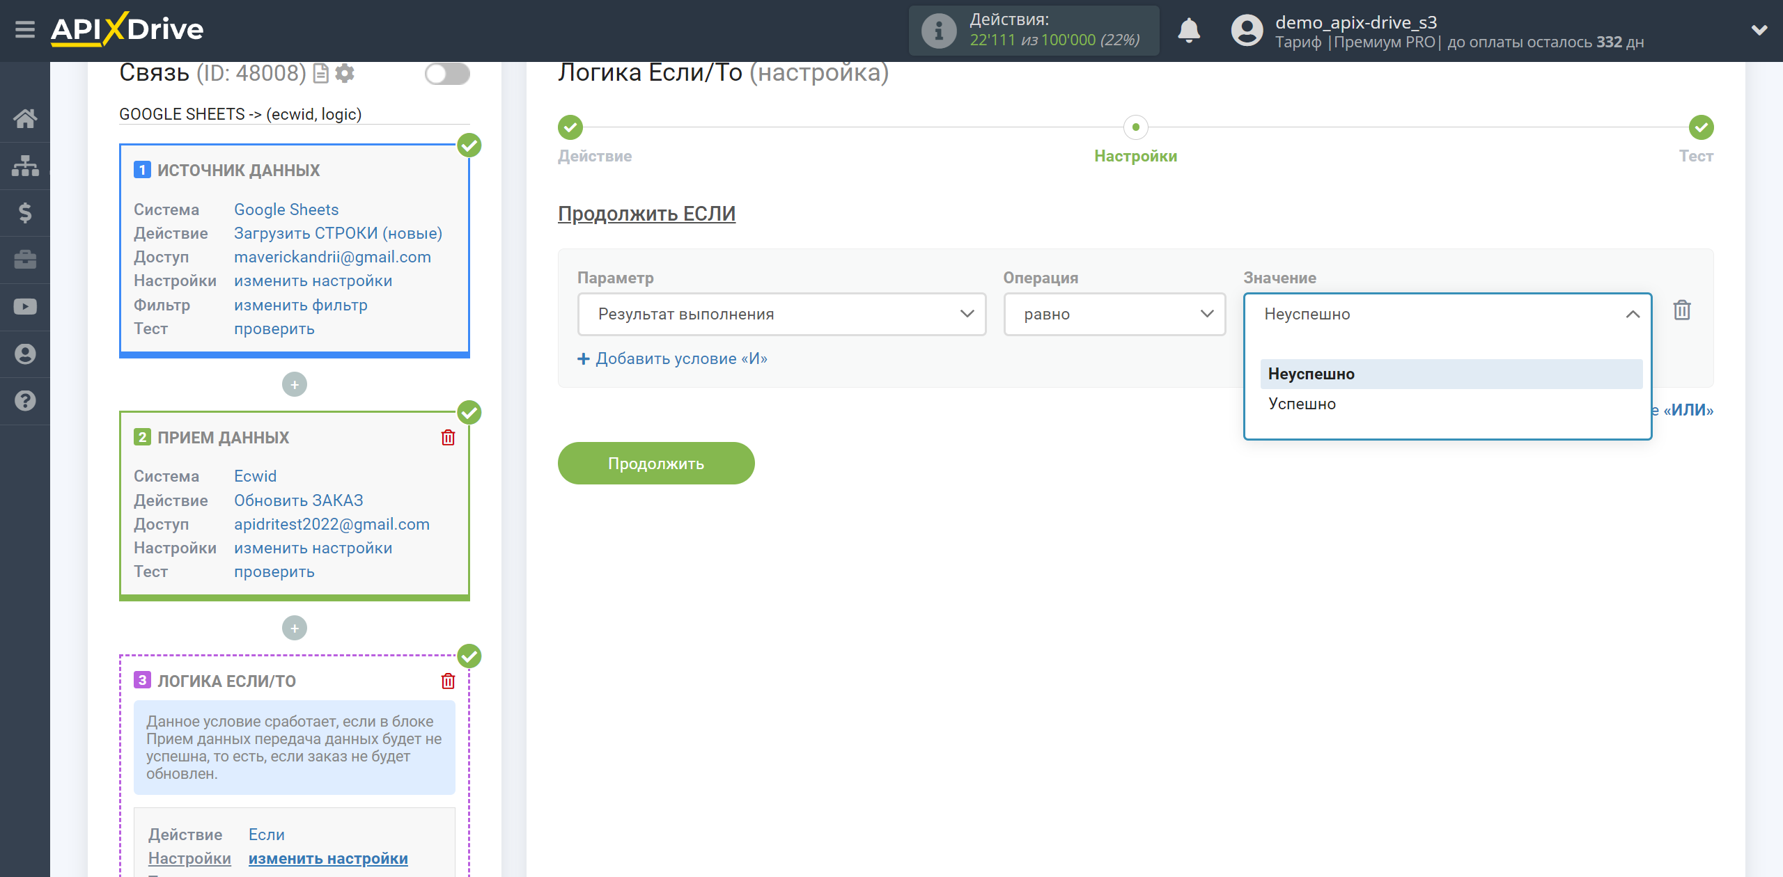Click Загрузить СТРОКИ (новые) link
Viewport: 1783px width, 877px height.
[x=338, y=233]
